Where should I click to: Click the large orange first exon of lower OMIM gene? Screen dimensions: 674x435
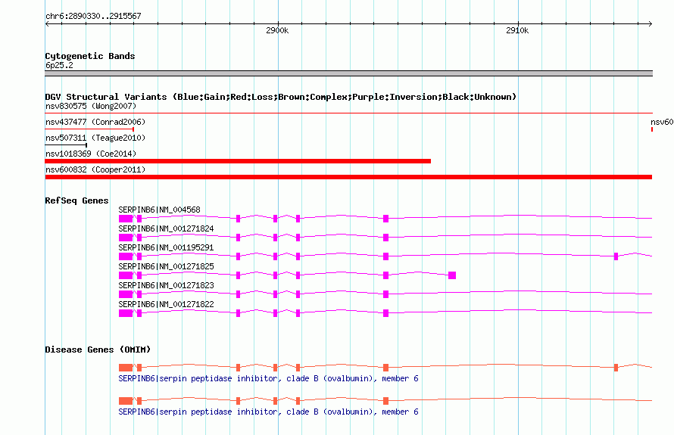[x=126, y=401]
